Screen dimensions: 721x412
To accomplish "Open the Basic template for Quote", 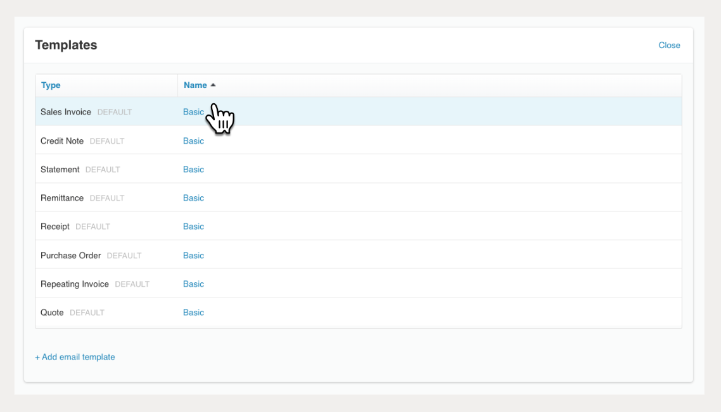I will (x=193, y=313).
